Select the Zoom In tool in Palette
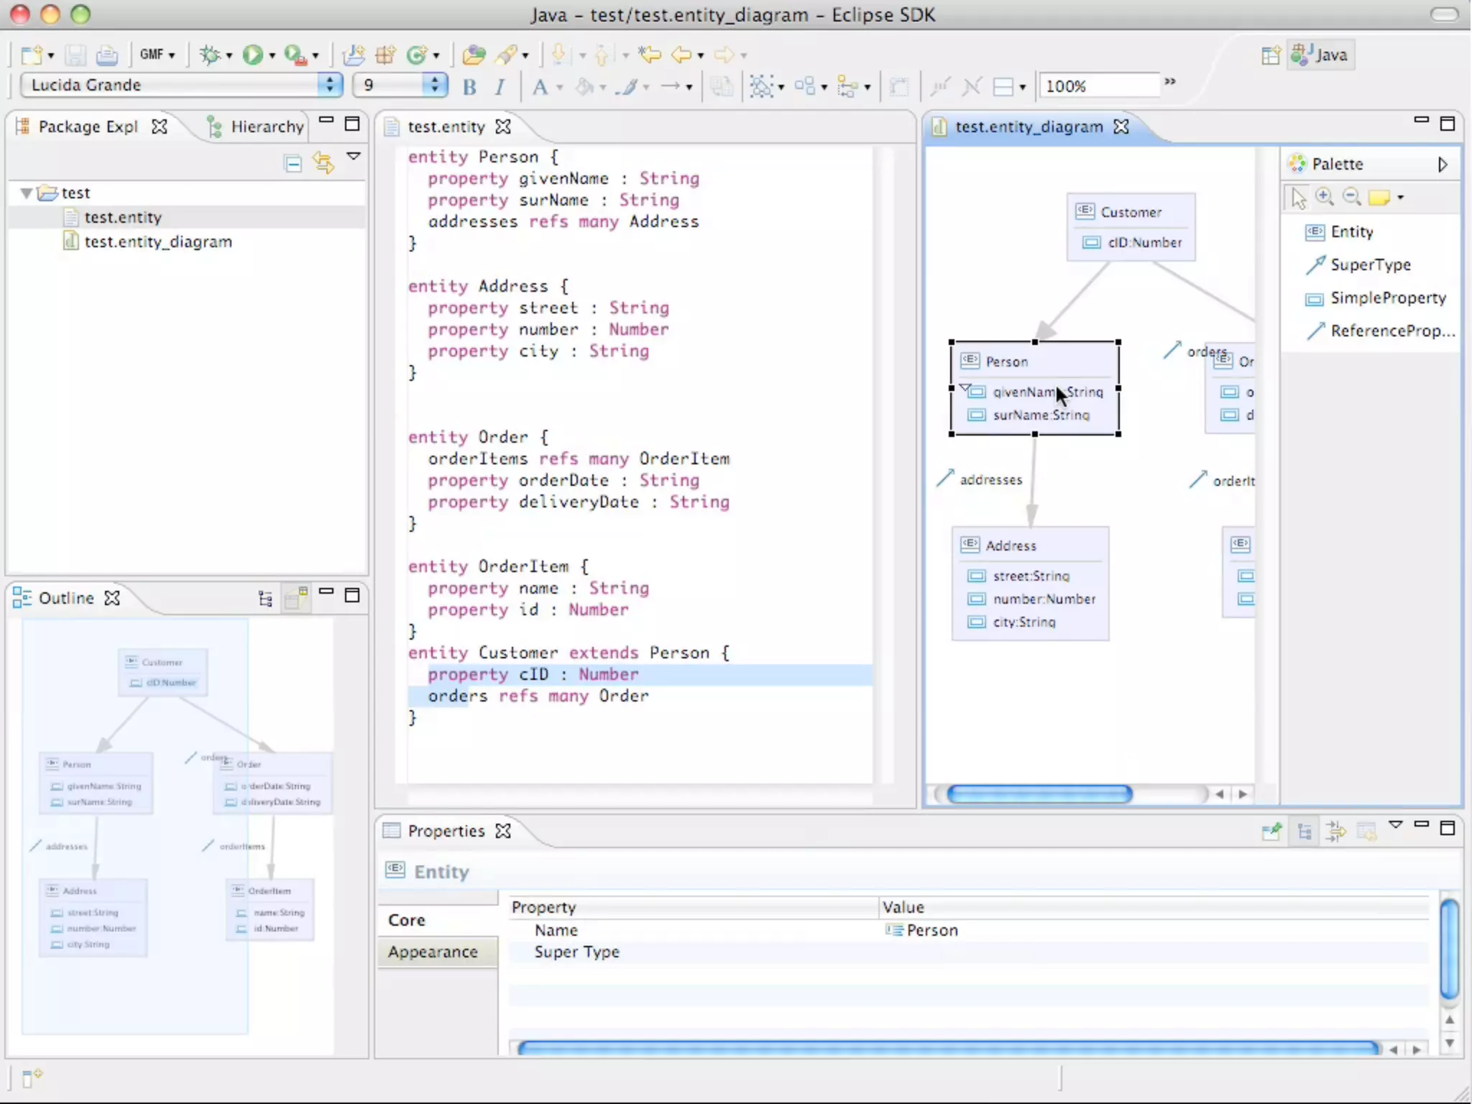 coord(1324,197)
